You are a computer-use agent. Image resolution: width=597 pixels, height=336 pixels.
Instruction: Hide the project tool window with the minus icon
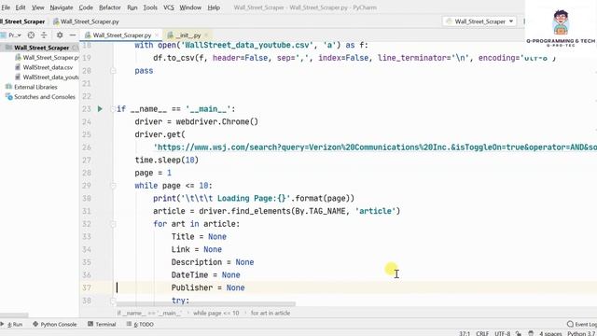(x=73, y=35)
